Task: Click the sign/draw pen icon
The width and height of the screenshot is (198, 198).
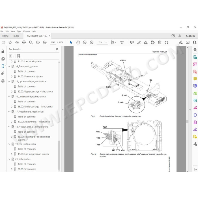Action: (x=146, y=42)
